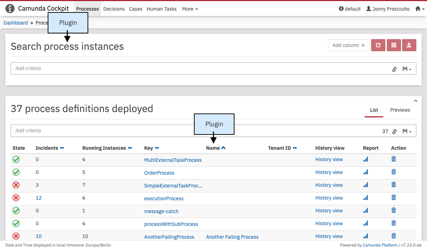Screen dimensions: 427x249
Task: Click trash icon for executionProcess row
Action: tap(394, 198)
